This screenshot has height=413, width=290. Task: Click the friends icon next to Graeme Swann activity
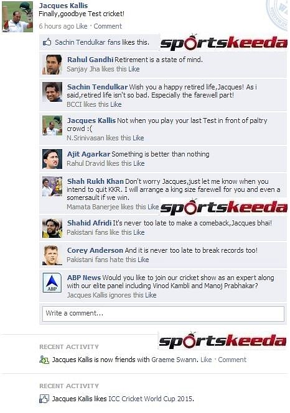(44, 360)
